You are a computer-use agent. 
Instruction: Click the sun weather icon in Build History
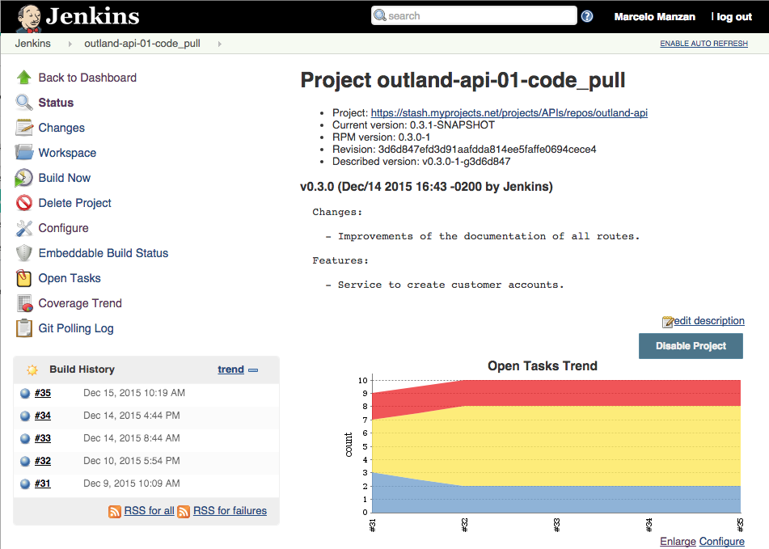[x=32, y=370]
